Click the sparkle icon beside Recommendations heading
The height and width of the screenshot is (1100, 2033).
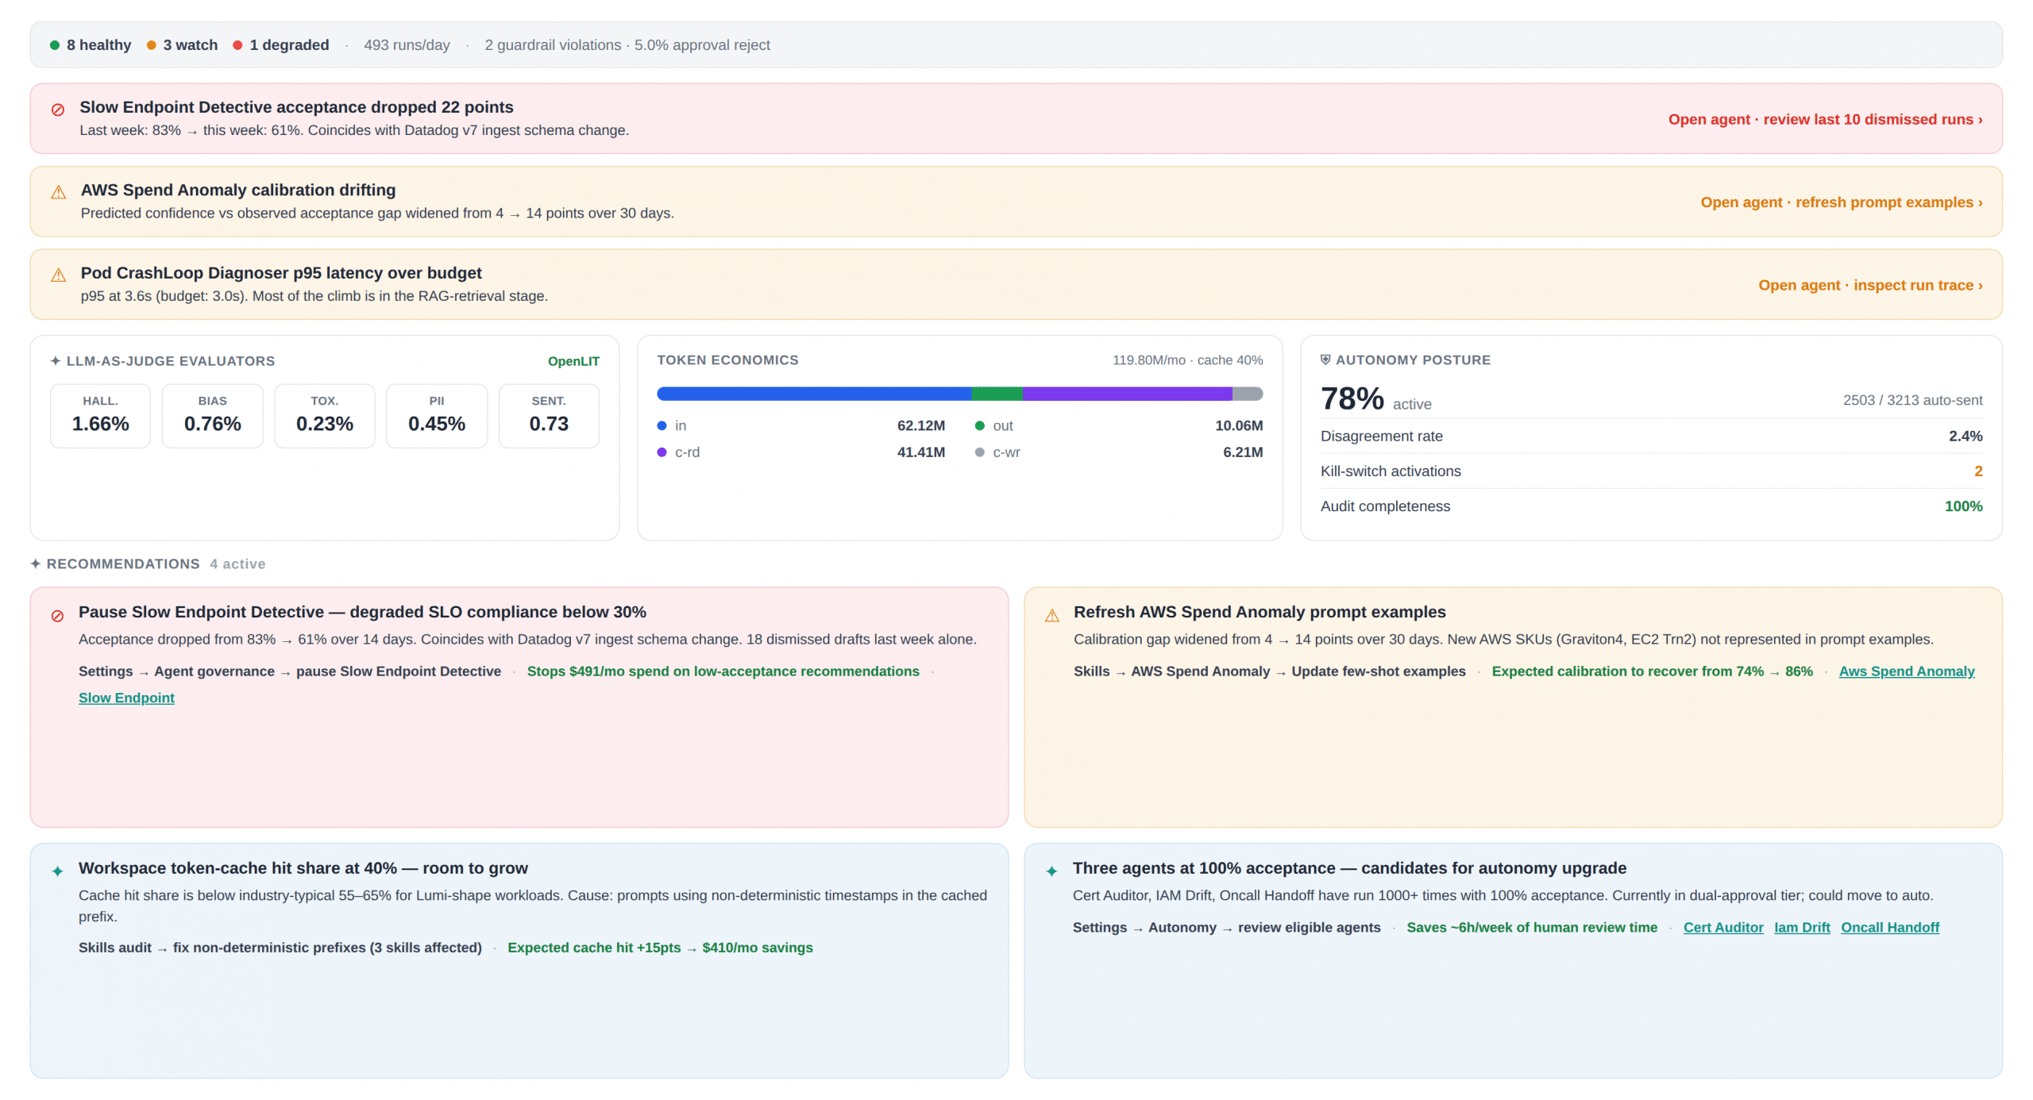36,563
